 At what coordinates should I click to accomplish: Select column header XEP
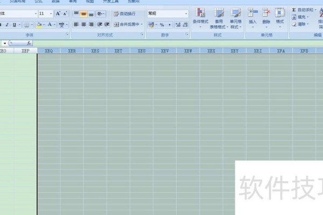click(25, 51)
